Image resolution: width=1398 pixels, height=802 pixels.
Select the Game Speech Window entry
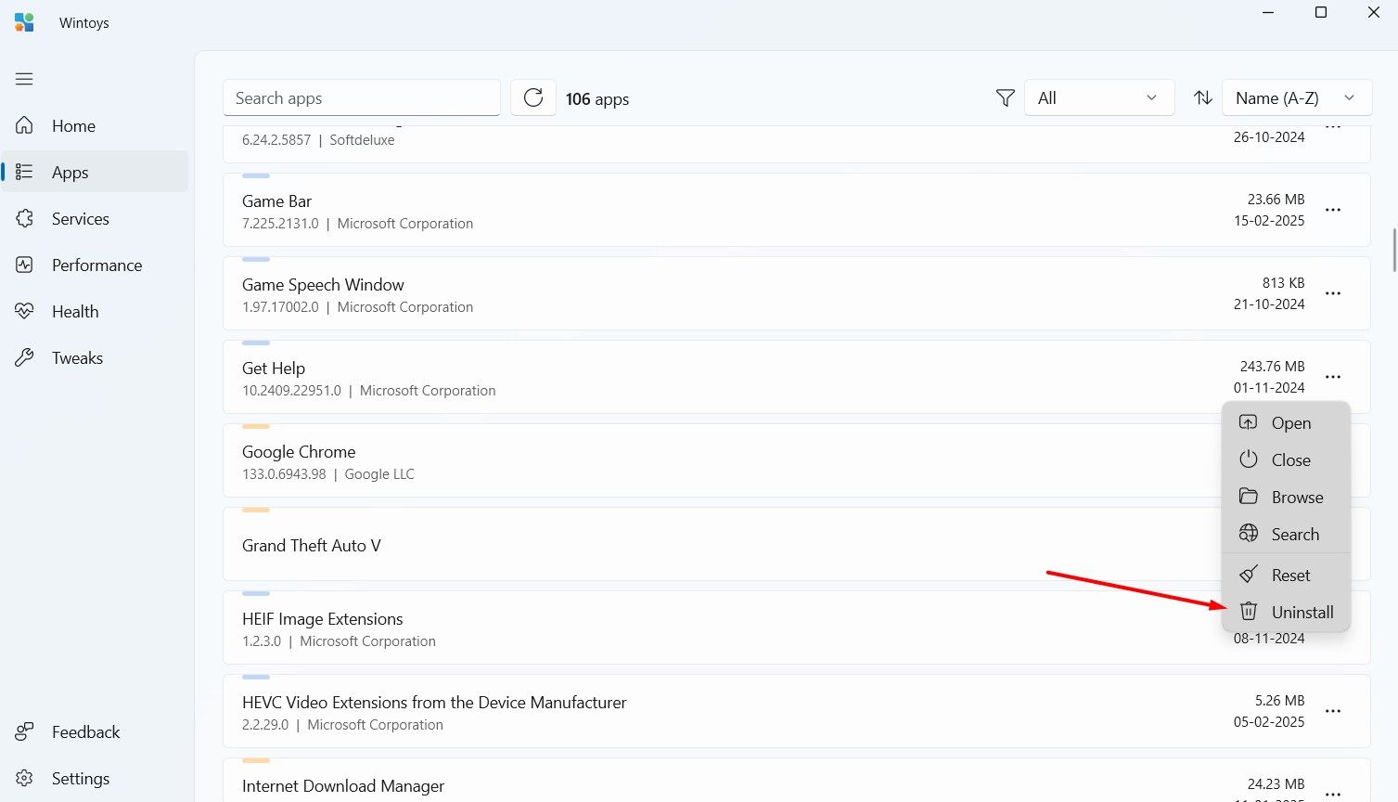coord(796,293)
